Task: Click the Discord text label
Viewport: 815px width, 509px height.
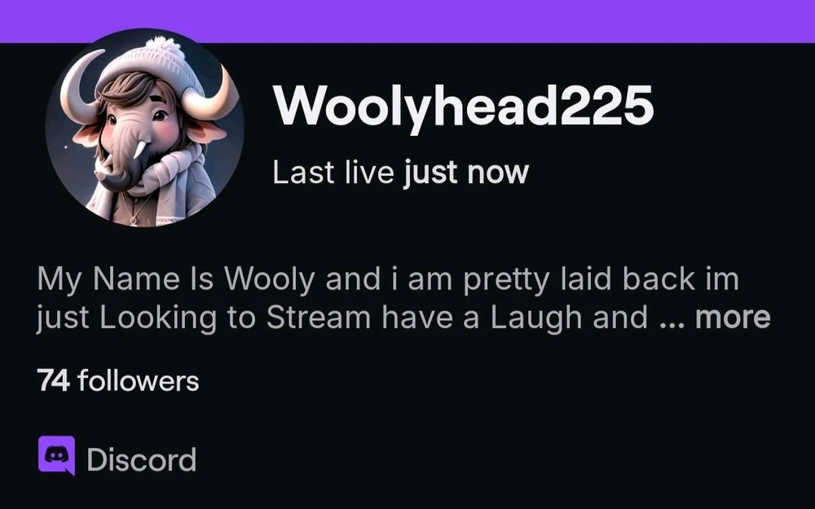Action: click(x=141, y=459)
